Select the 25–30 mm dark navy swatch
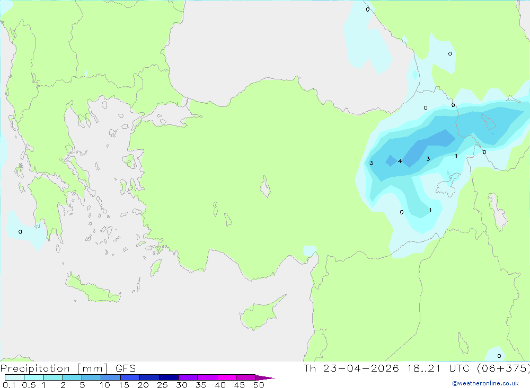The width and height of the screenshot is (530, 388). tap(169, 377)
